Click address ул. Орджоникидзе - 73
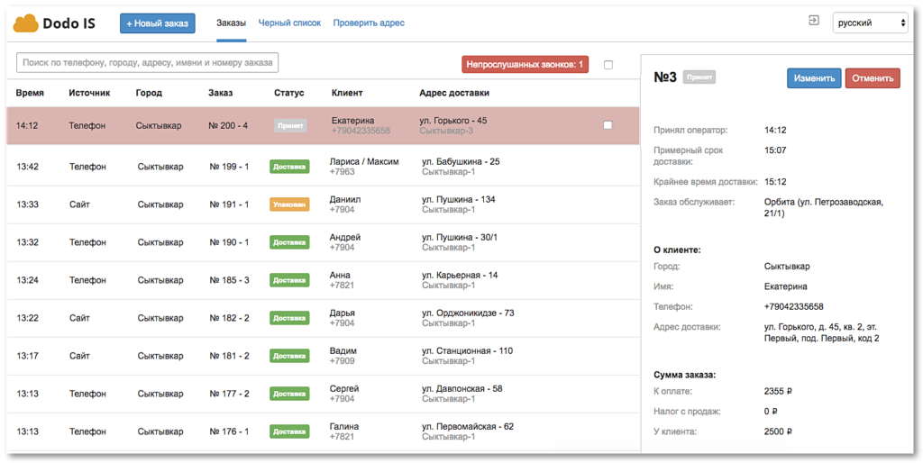 (468, 313)
